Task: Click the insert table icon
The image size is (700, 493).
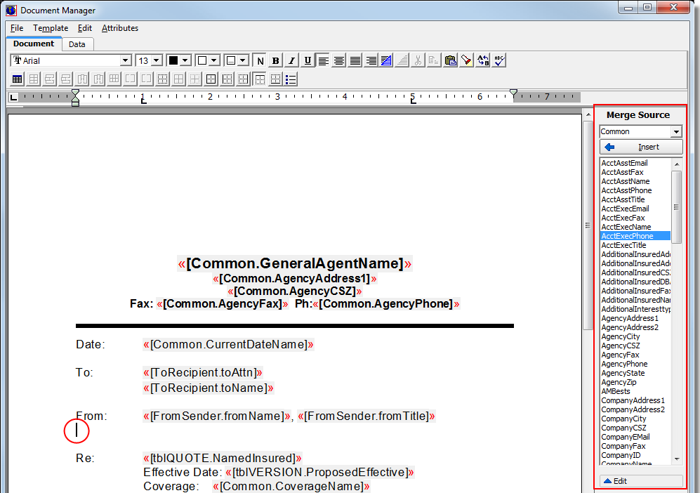Action: tap(18, 79)
